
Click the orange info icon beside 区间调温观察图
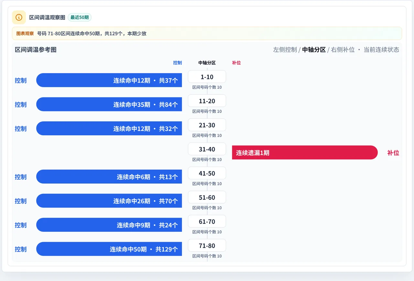[x=19, y=17]
